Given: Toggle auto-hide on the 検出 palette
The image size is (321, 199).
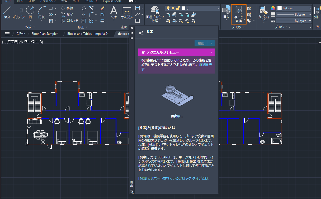Looking at the screenshot, I should [x=132, y=33].
